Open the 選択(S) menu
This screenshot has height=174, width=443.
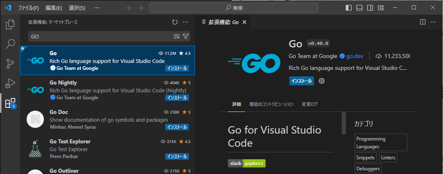pyautogui.click(x=77, y=8)
